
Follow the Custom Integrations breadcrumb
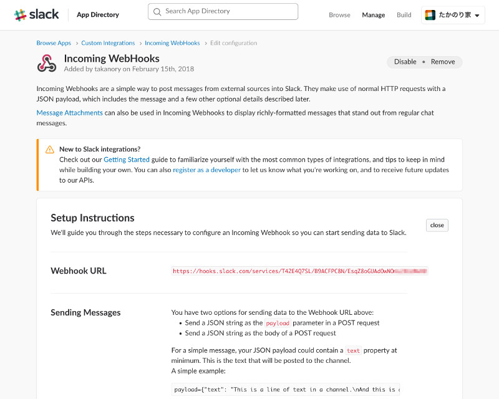tap(108, 43)
